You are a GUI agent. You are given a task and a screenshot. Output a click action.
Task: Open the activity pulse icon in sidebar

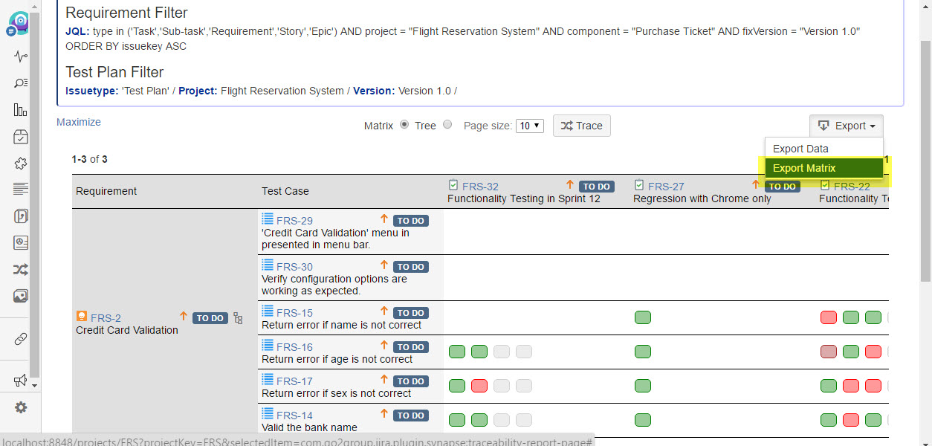21,56
